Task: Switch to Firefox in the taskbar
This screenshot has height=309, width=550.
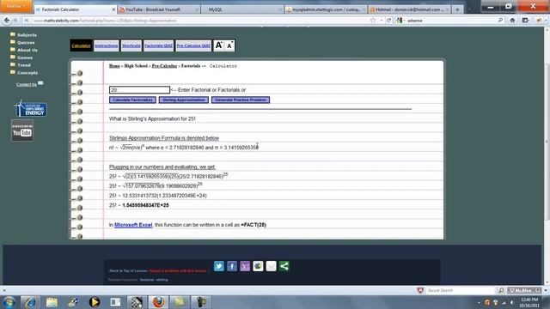Action: (x=158, y=302)
